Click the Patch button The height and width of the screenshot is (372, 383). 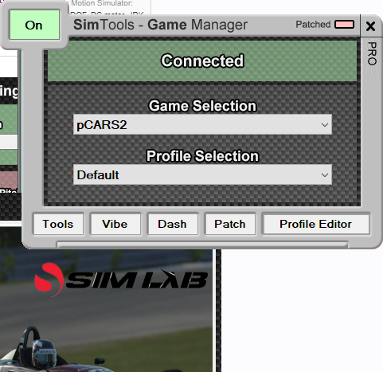pyautogui.click(x=230, y=224)
